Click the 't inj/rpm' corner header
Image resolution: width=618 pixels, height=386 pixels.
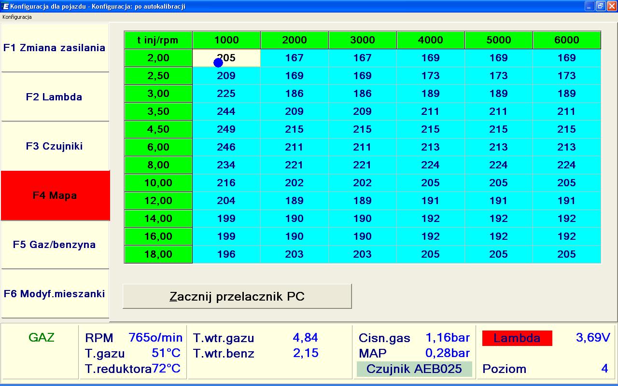click(158, 40)
